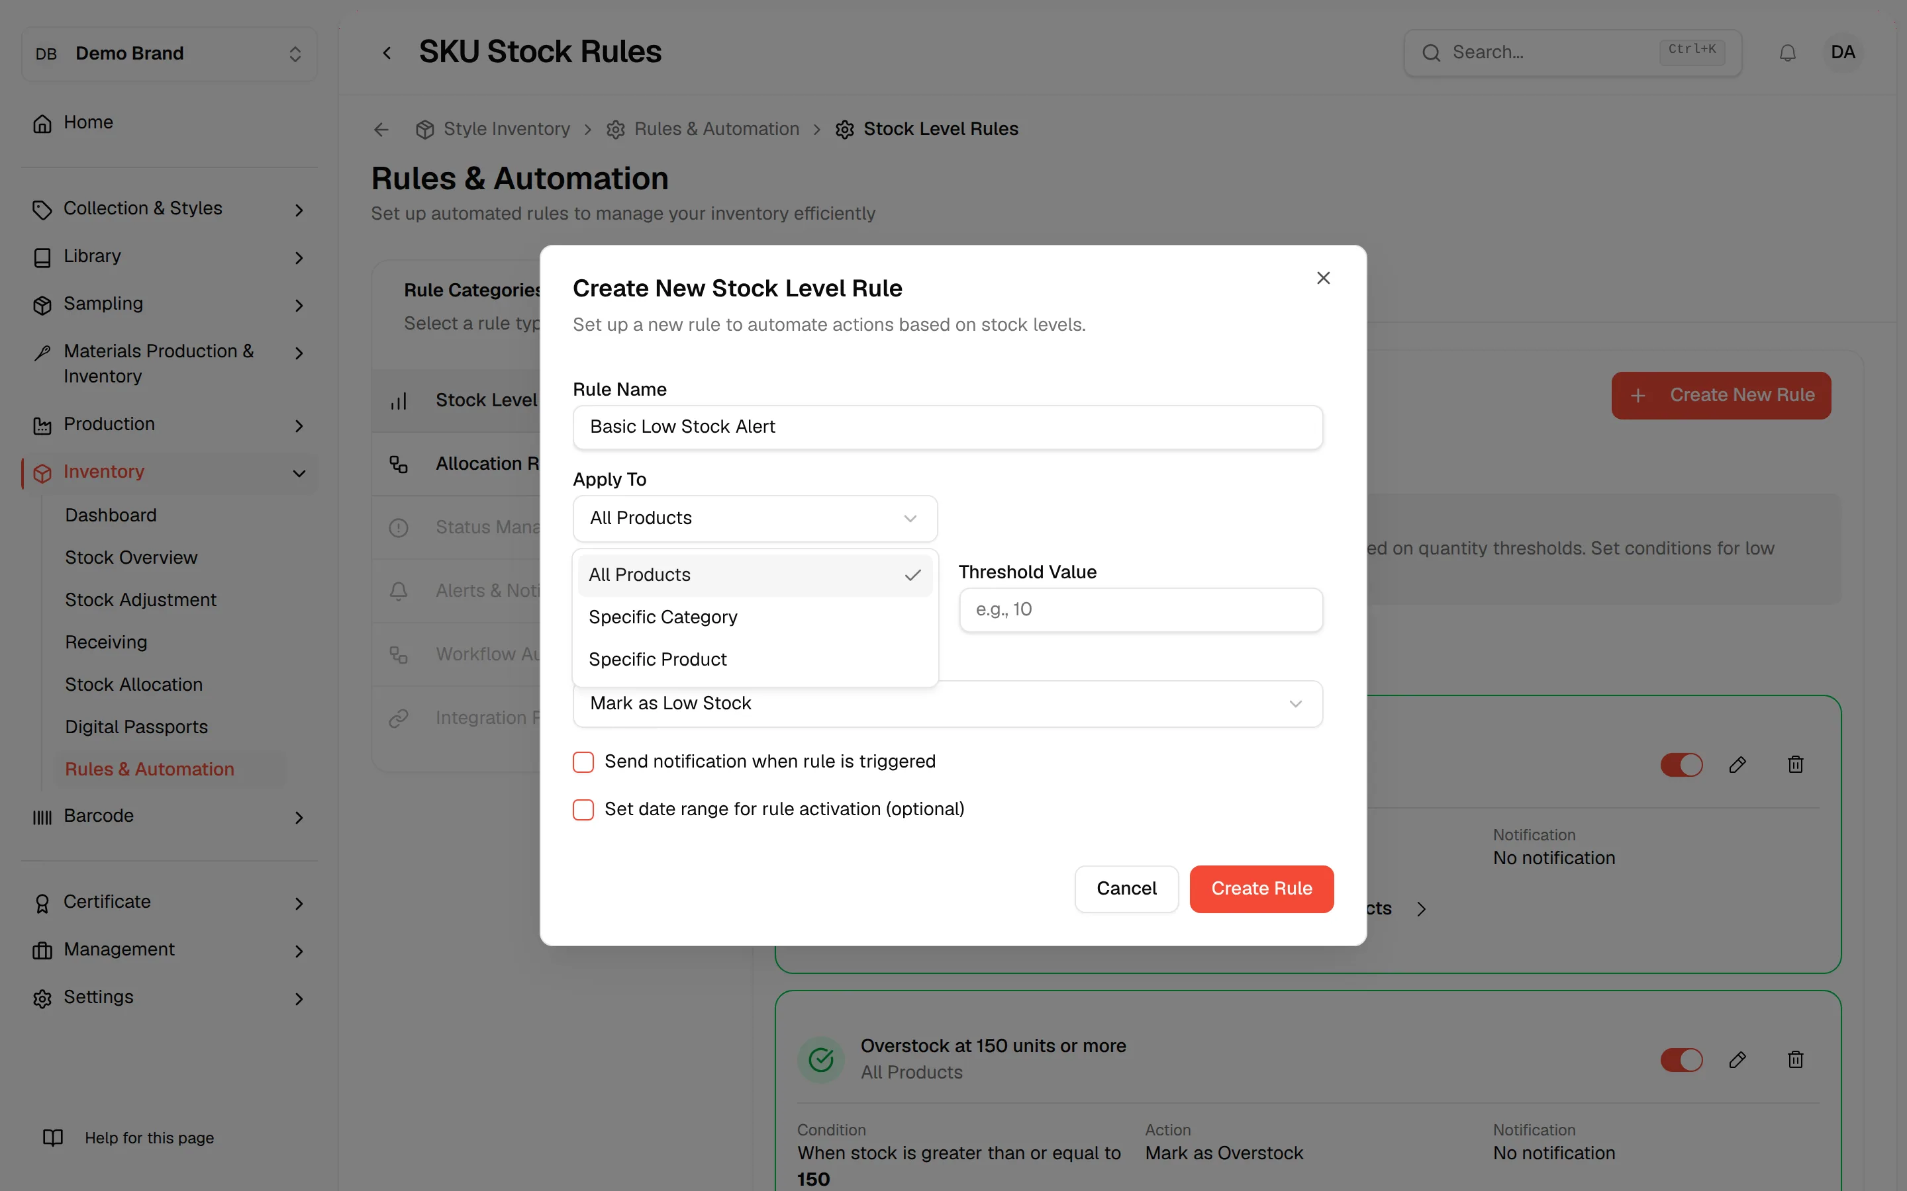Image resolution: width=1907 pixels, height=1191 pixels.
Task: Click the Home icon in sidebar
Action: pyautogui.click(x=42, y=123)
